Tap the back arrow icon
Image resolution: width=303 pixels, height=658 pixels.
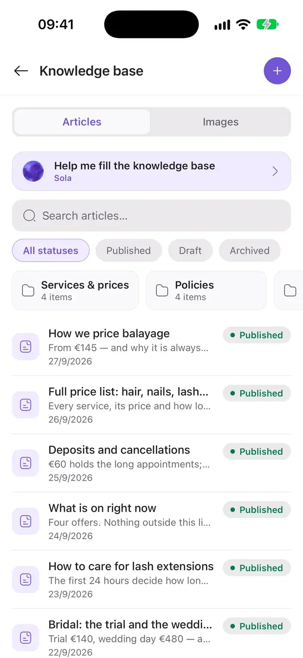21,71
